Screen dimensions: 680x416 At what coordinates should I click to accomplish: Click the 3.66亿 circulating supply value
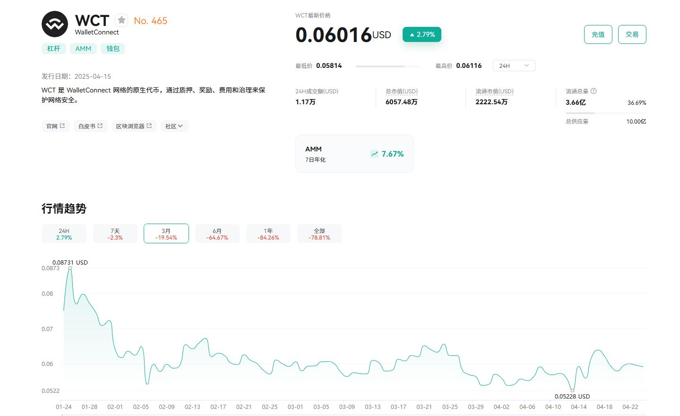pyautogui.click(x=576, y=102)
